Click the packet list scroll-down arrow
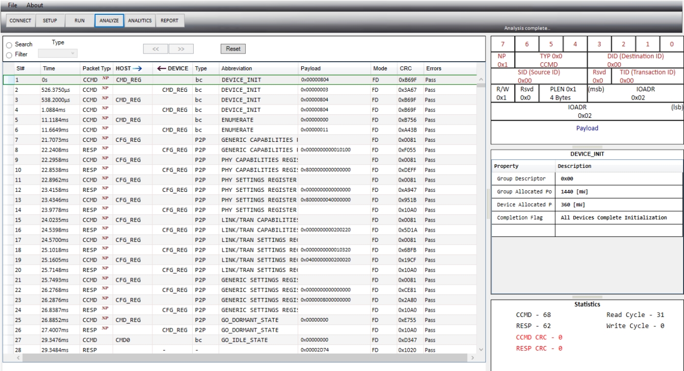The width and height of the screenshot is (684, 371). 481,349
